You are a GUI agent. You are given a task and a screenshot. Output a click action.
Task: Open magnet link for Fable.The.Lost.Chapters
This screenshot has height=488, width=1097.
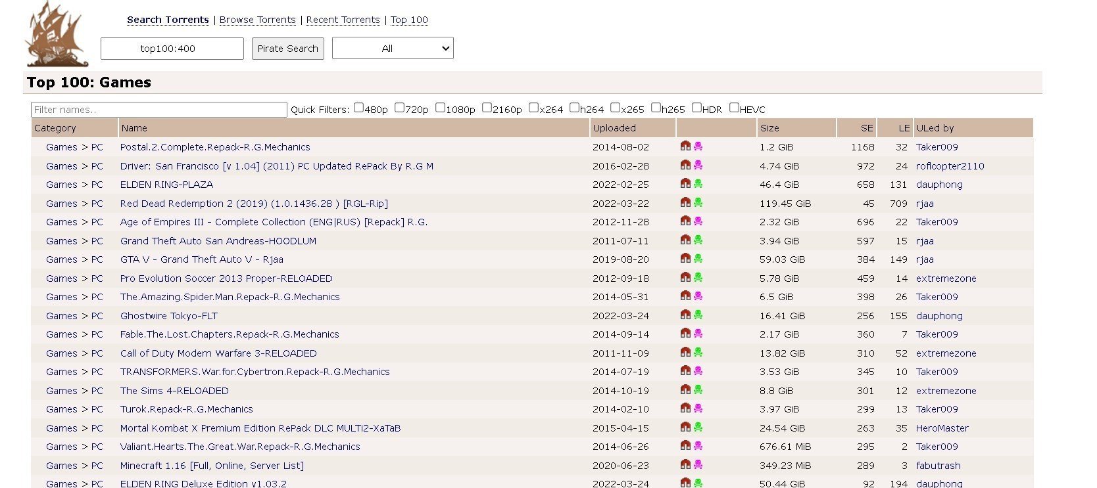pos(685,333)
